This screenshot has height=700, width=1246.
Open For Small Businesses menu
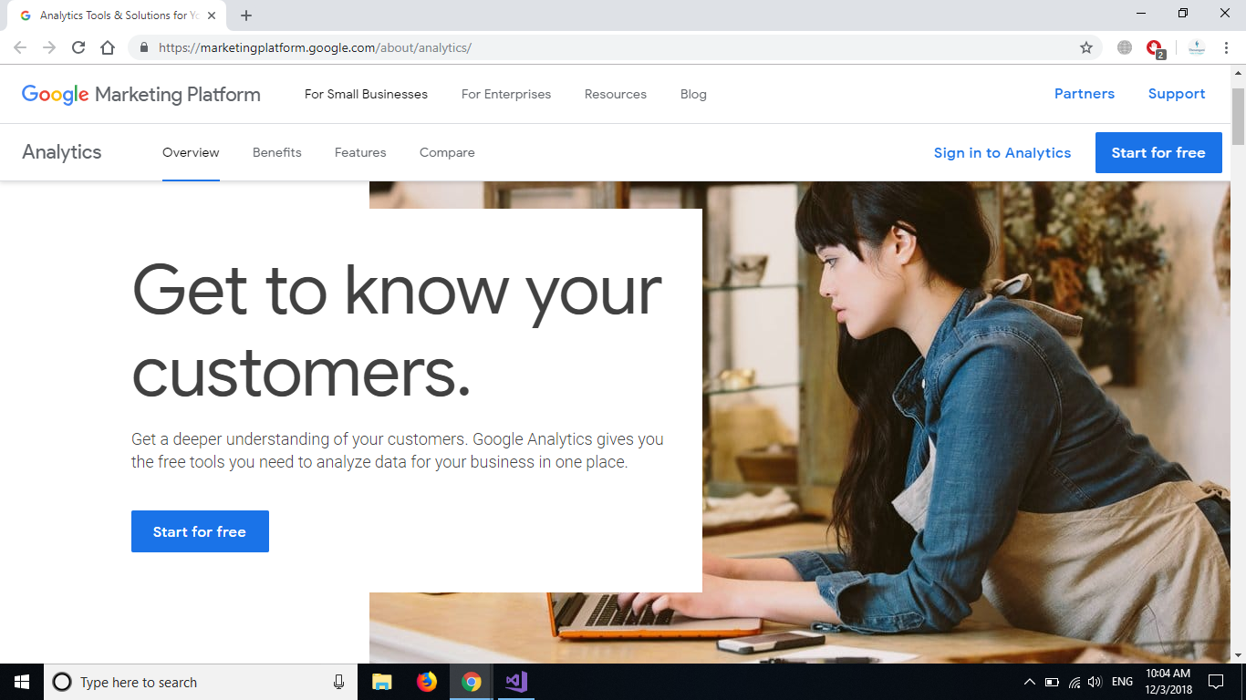click(x=366, y=94)
